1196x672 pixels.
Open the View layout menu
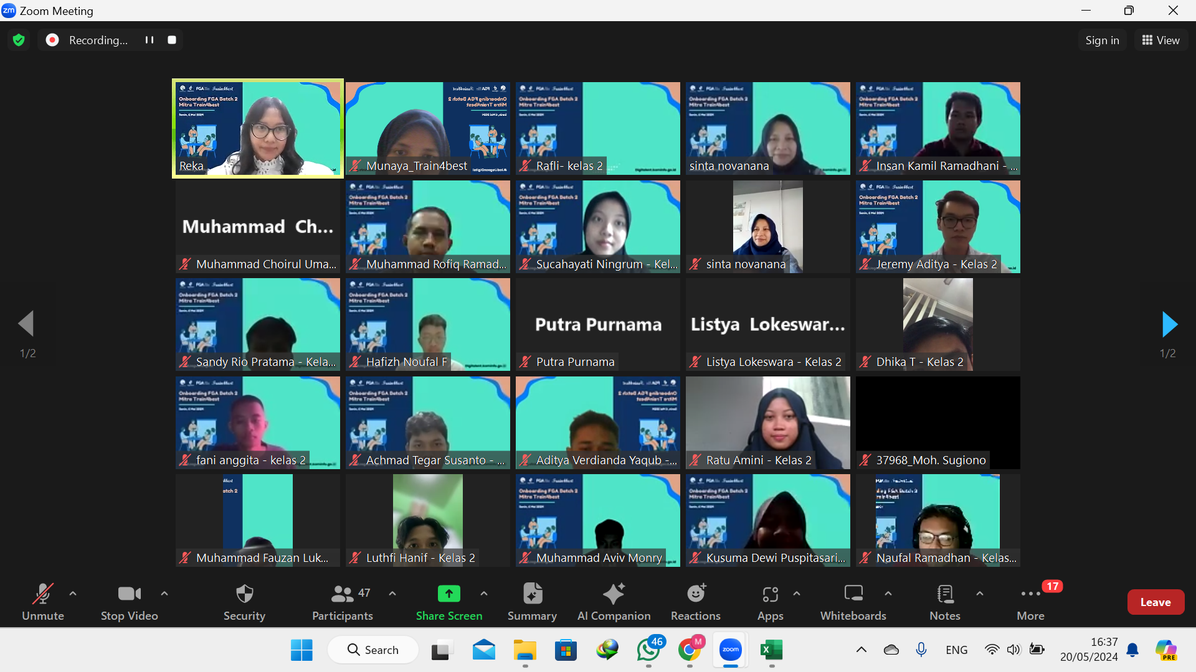pos(1160,40)
